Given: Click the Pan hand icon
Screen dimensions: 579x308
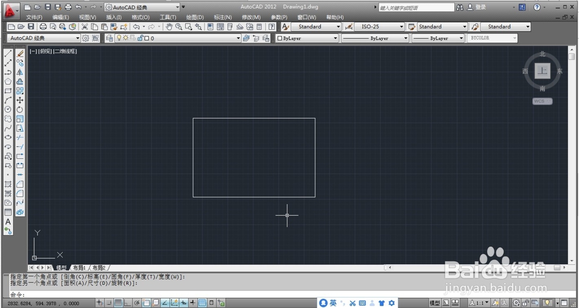Looking at the screenshot, I should pos(168,27).
